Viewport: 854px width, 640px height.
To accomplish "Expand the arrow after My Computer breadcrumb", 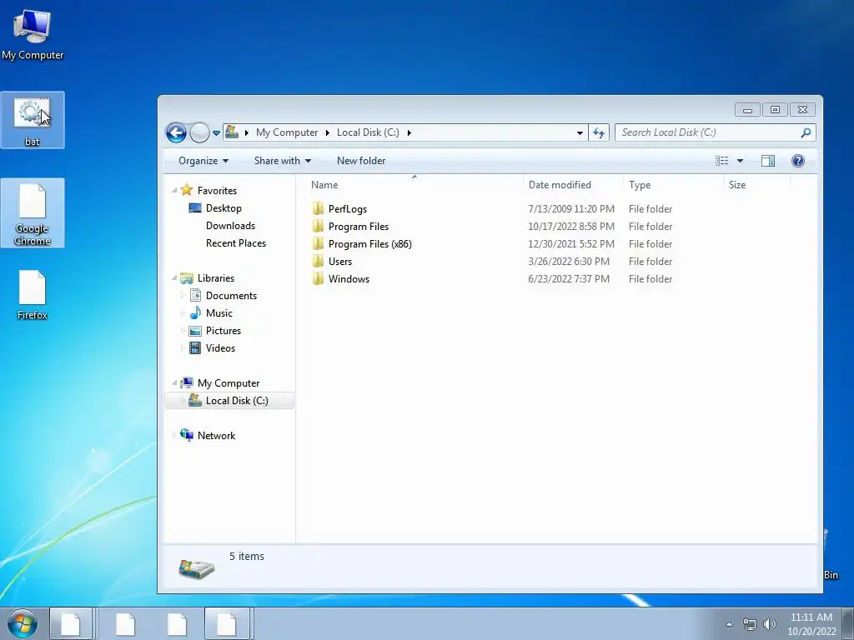I will pos(327,132).
